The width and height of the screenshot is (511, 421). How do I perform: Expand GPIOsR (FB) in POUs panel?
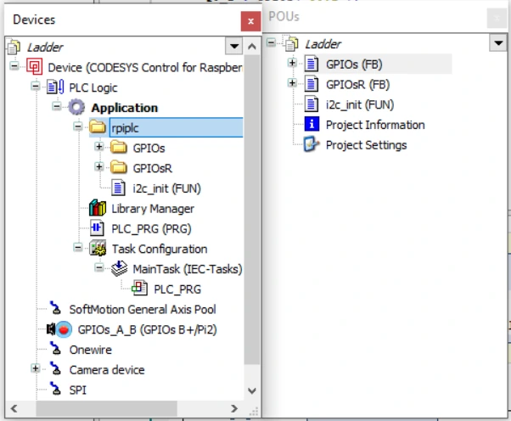(x=292, y=83)
